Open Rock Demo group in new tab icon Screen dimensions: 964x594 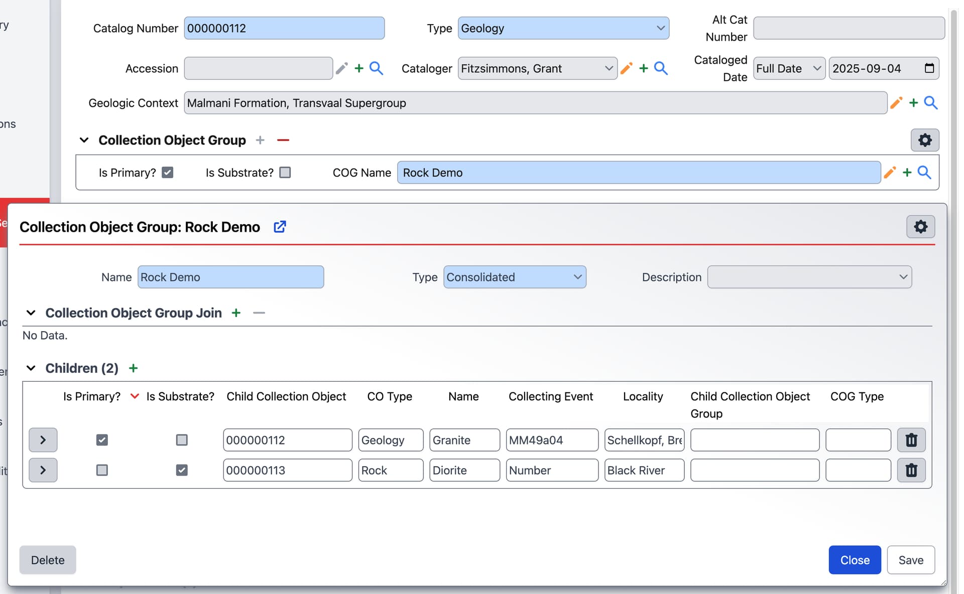[x=280, y=227]
